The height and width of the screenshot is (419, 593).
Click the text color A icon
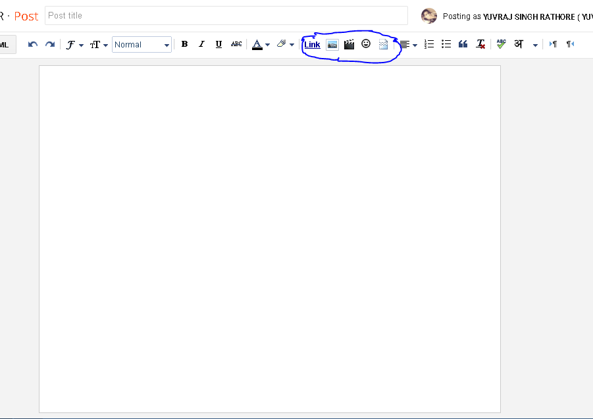257,45
